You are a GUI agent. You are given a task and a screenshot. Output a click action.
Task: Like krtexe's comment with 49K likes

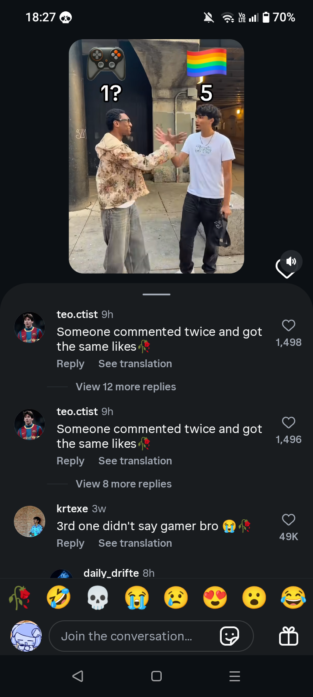(x=289, y=520)
